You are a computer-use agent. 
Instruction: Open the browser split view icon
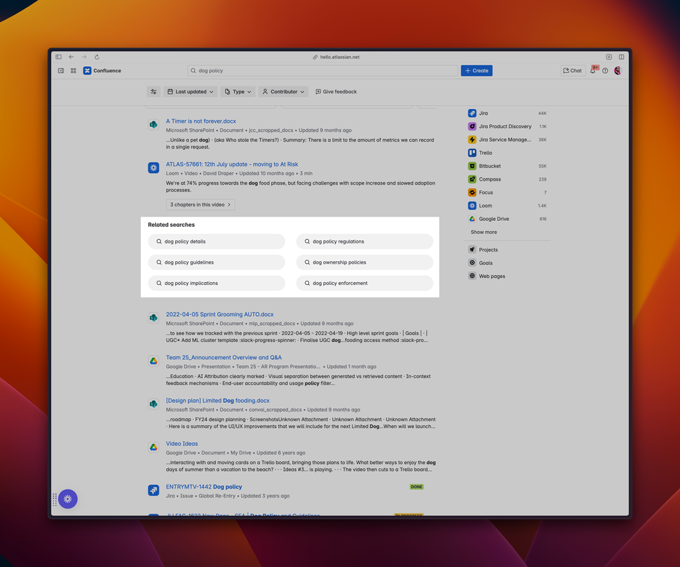click(621, 57)
